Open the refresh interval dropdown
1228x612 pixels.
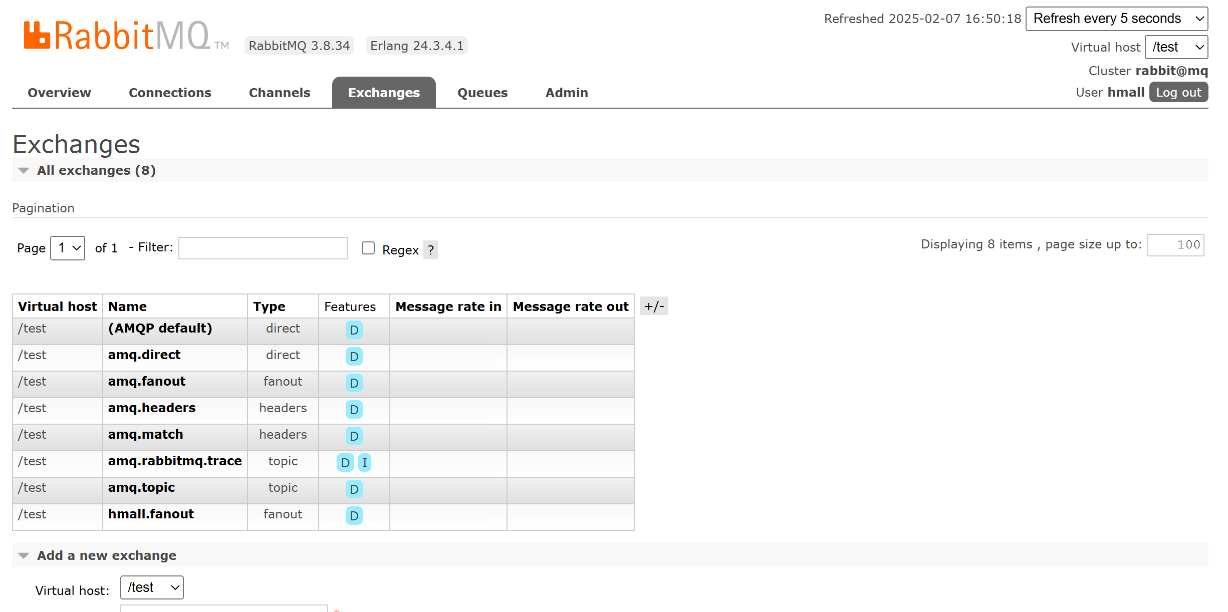1116,19
